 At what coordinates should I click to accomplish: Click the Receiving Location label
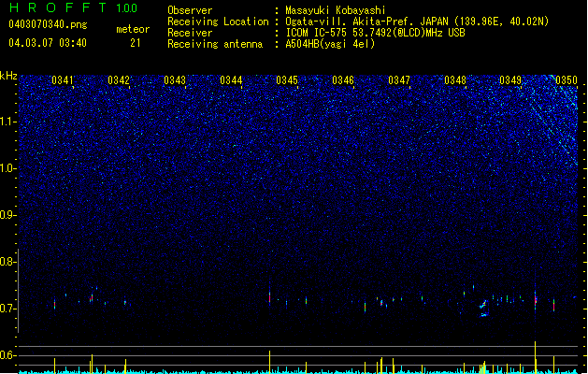click(218, 22)
